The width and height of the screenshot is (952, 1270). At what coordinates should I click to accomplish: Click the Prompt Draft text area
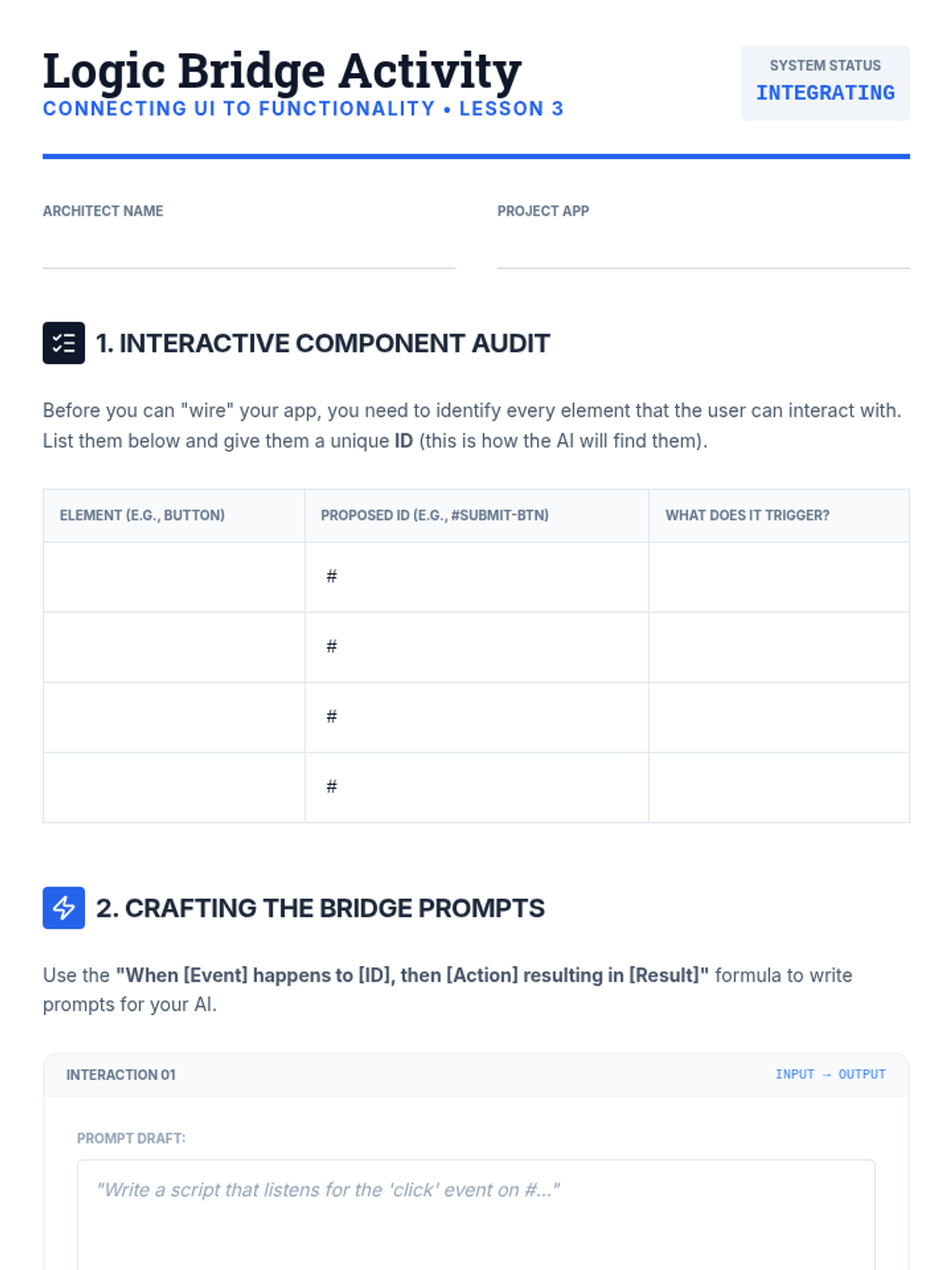coord(476,1214)
